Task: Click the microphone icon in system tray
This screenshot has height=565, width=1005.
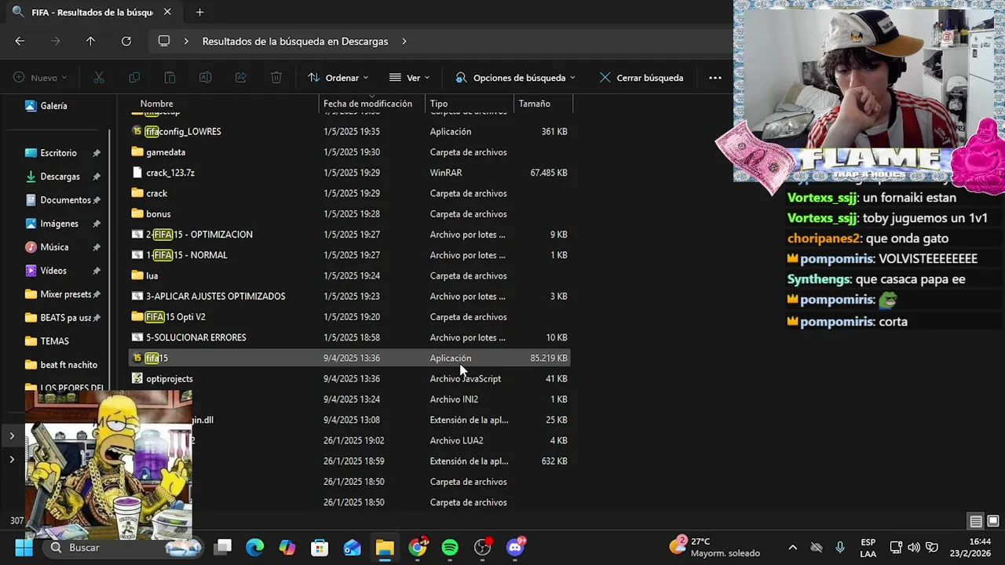Action: point(840,547)
